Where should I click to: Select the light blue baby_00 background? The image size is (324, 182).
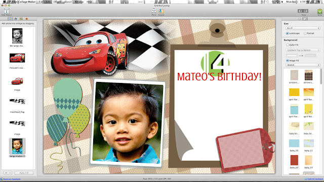click(294, 143)
